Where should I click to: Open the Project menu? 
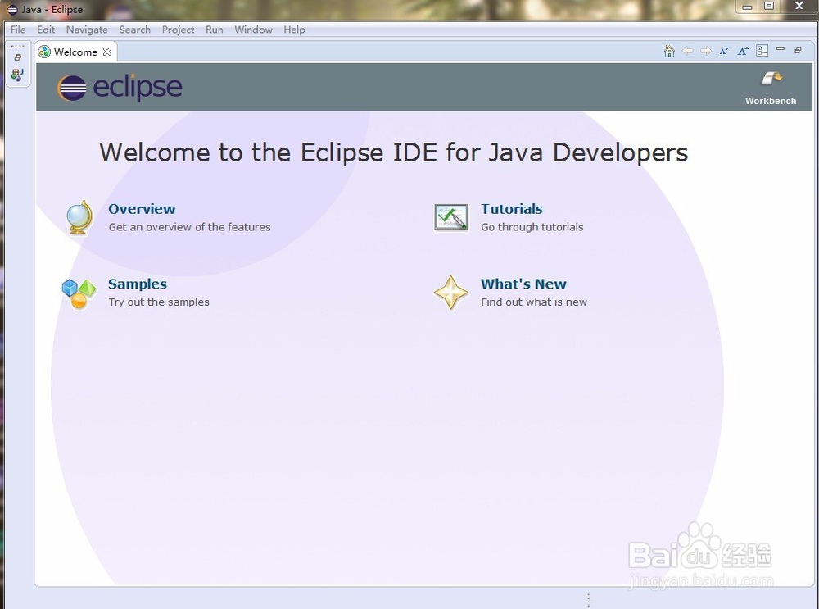point(178,30)
